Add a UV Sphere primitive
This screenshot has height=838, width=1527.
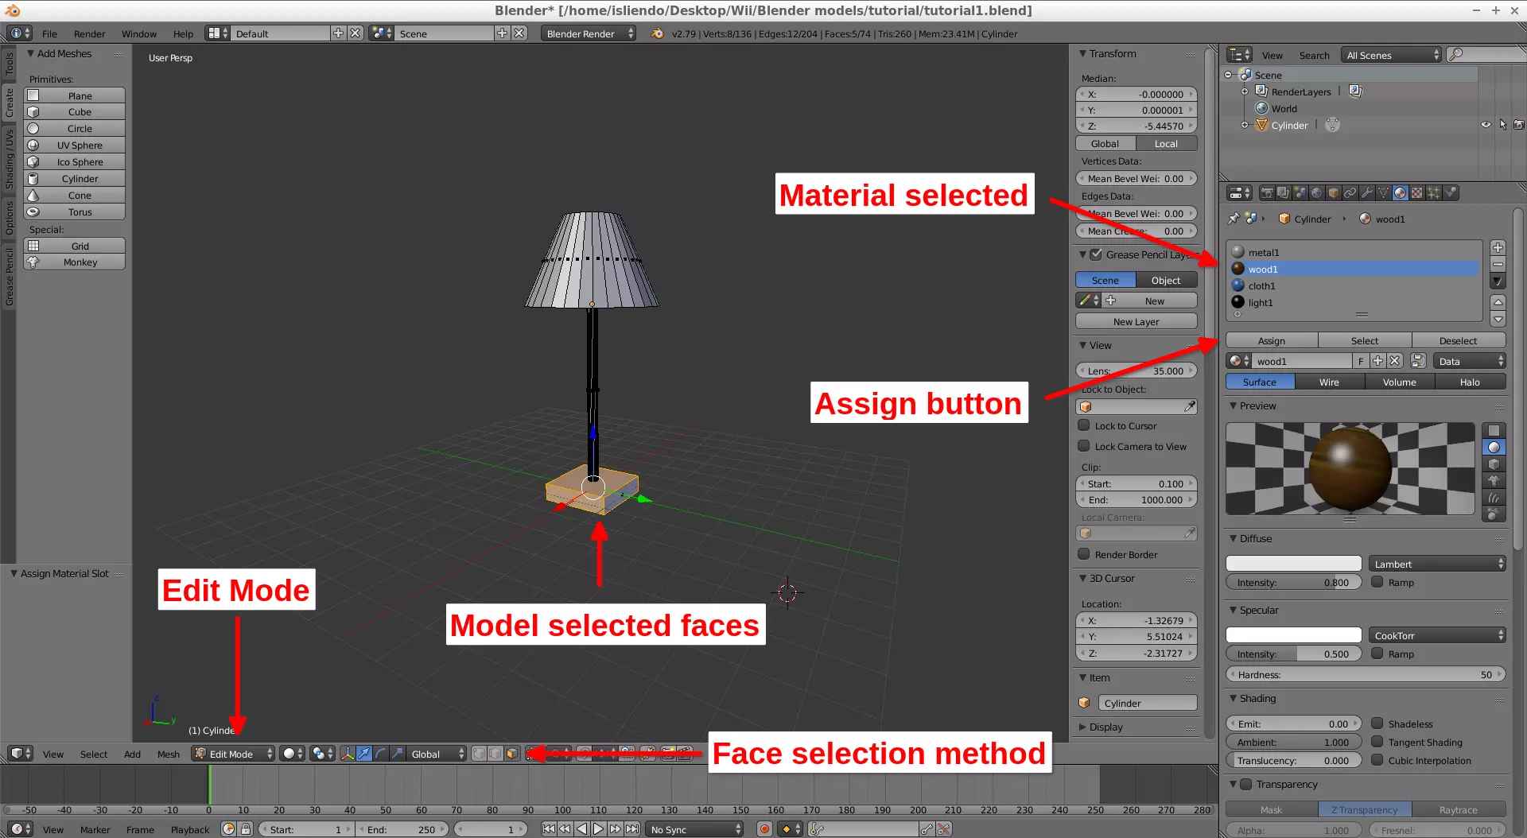pos(75,145)
